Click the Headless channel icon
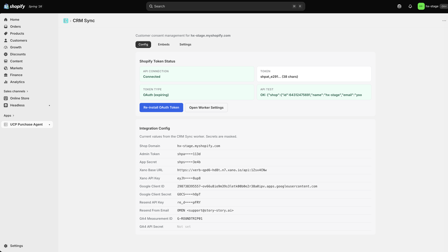 coord(6,105)
